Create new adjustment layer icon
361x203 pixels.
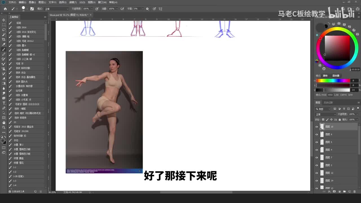click(x=339, y=191)
